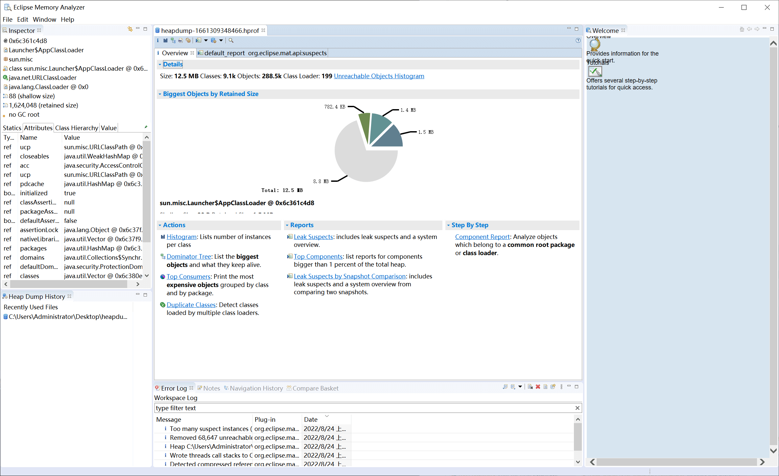Run the expert system reports toolbar icon
The height and width of the screenshot is (476, 779).
[x=199, y=40]
